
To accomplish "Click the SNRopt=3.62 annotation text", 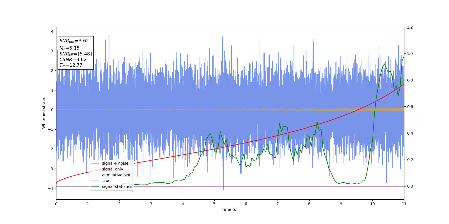I will point(74,41).
